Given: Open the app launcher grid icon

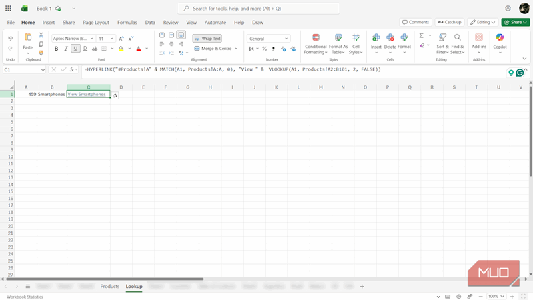Looking at the screenshot, I should point(8,8).
